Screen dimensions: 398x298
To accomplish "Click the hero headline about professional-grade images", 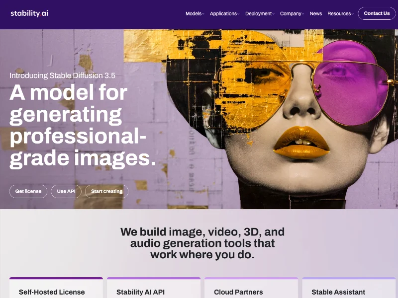I will pos(83,126).
